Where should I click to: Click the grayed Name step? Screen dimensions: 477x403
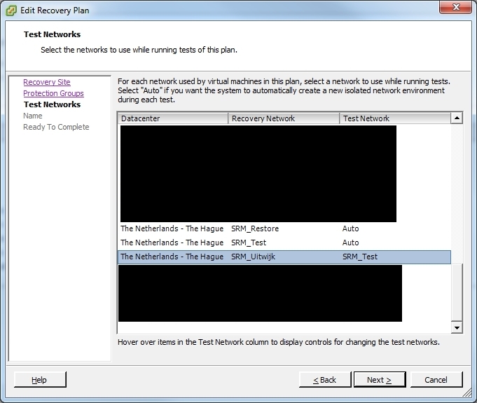(x=33, y=116)
